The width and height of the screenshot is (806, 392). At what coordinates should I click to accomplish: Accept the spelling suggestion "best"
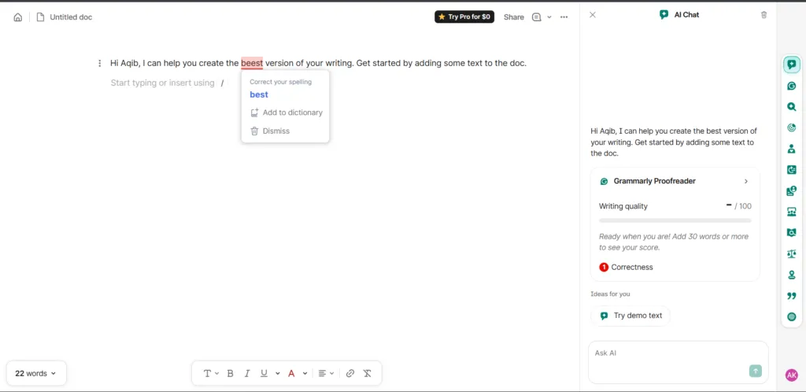point(259,94)
